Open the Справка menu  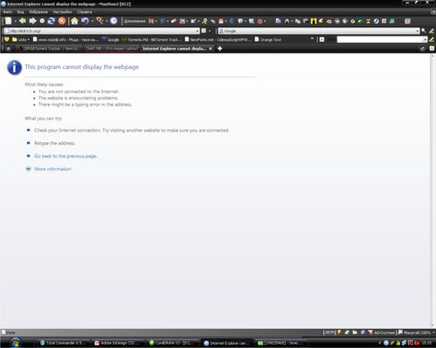tap(84, 12)
